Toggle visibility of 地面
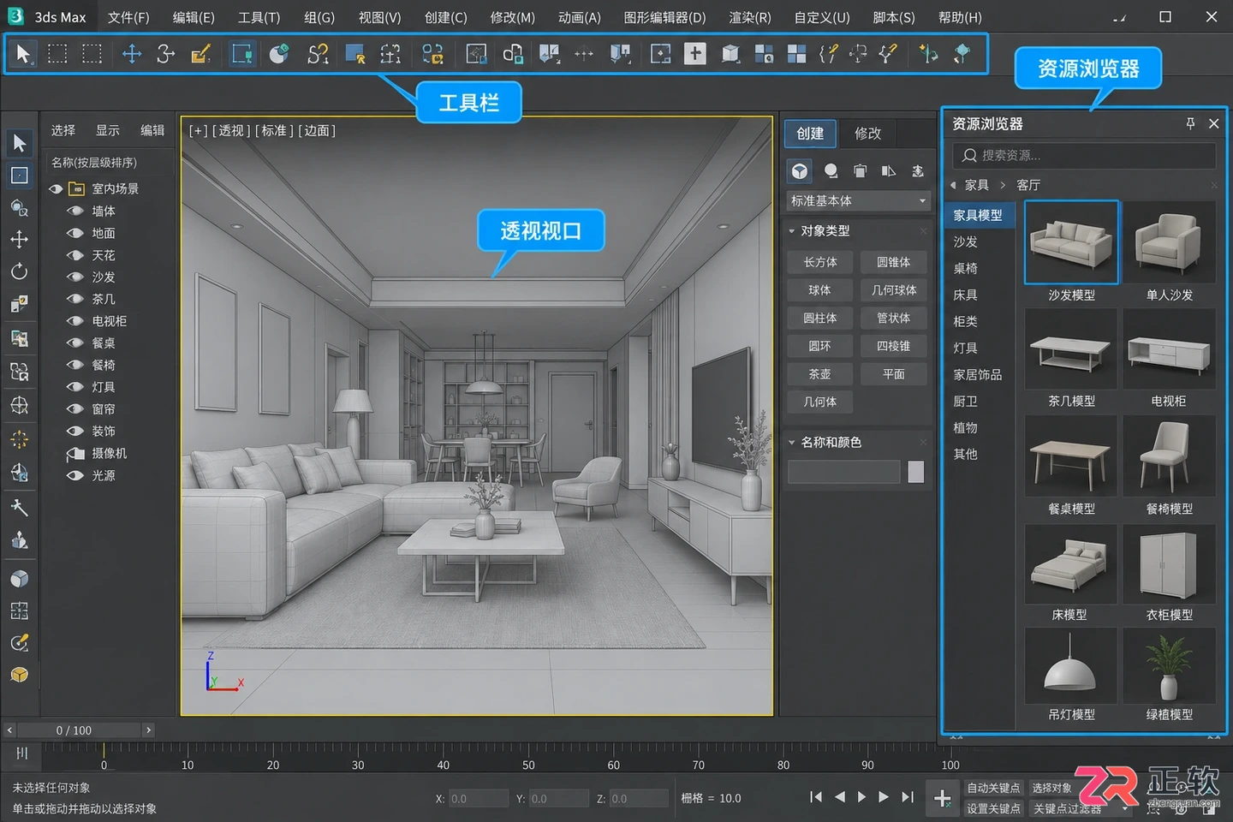 click(x=75, y=233)
